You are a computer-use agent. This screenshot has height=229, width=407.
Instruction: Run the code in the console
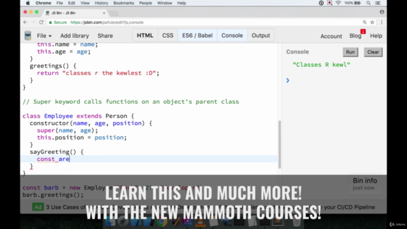coord(350,52)
